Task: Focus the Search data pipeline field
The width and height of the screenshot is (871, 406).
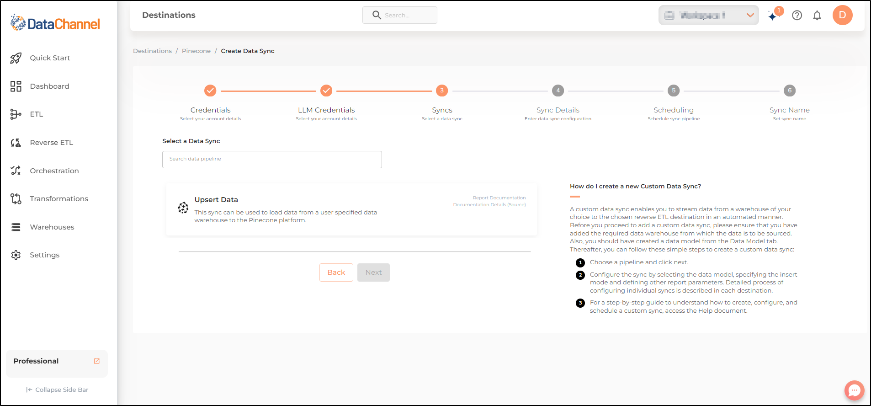Action: tap(272, 160)
